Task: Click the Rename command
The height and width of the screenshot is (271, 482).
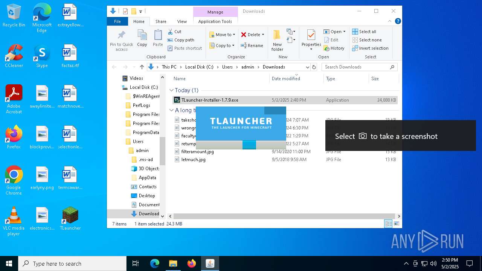Action: [252, 46]
